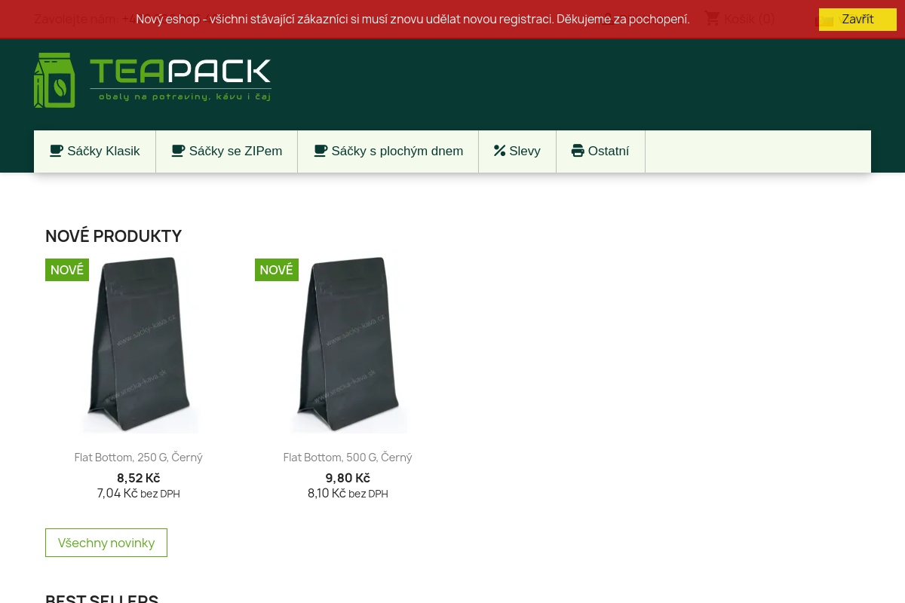Close the red notification banner with Zavřít
This screenshot has width=905, height=603.
857,20
